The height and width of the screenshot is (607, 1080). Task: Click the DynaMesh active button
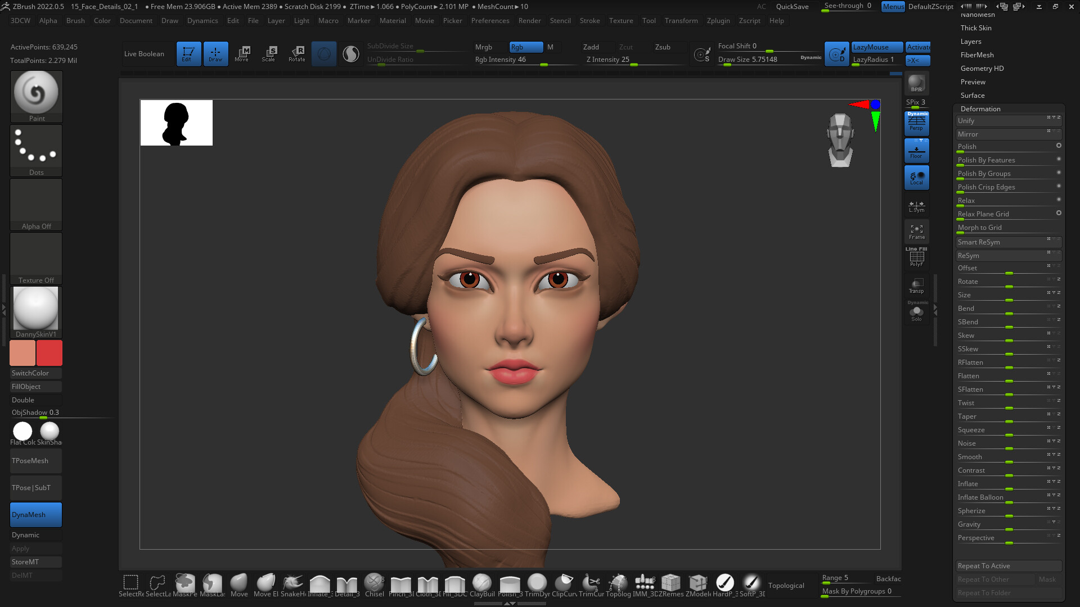35,514
